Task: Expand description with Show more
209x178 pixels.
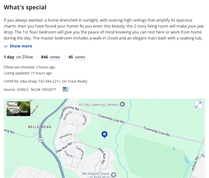Action: click(x=21, y=46)
